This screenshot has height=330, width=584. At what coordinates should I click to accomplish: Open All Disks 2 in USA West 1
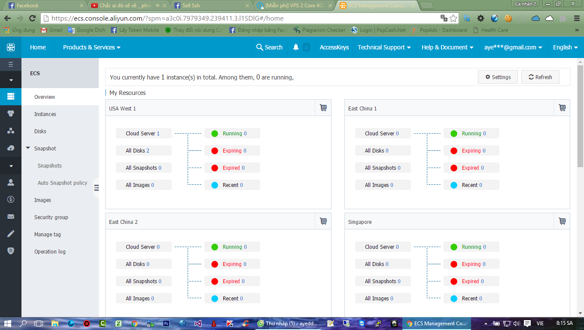(143, 150)
